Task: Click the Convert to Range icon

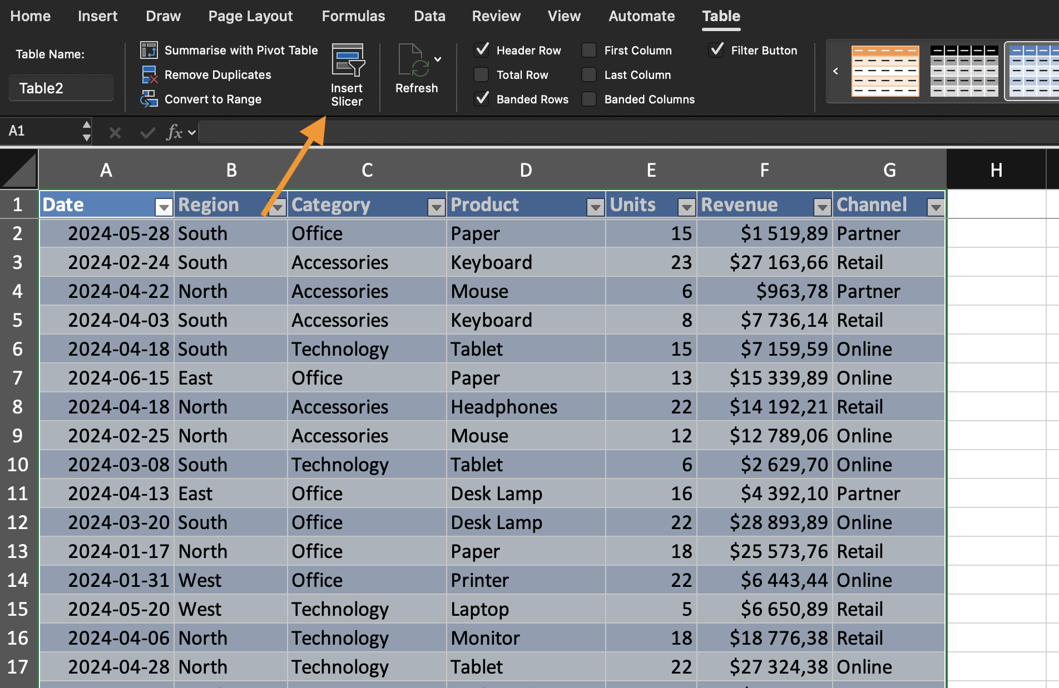Action: pyautogui.click(x=149, y=99)
